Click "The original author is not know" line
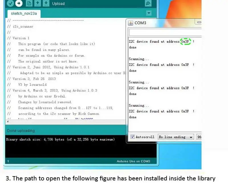 tap(48, 61)
